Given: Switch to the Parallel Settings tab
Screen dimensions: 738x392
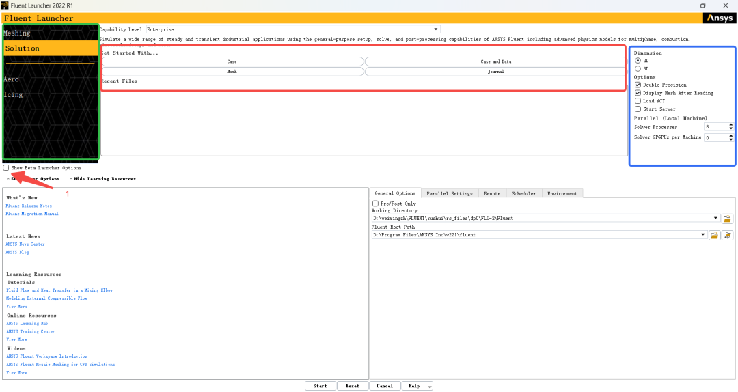Looking at the screenshot, I should pyautogui.click(x=450, y=193).
